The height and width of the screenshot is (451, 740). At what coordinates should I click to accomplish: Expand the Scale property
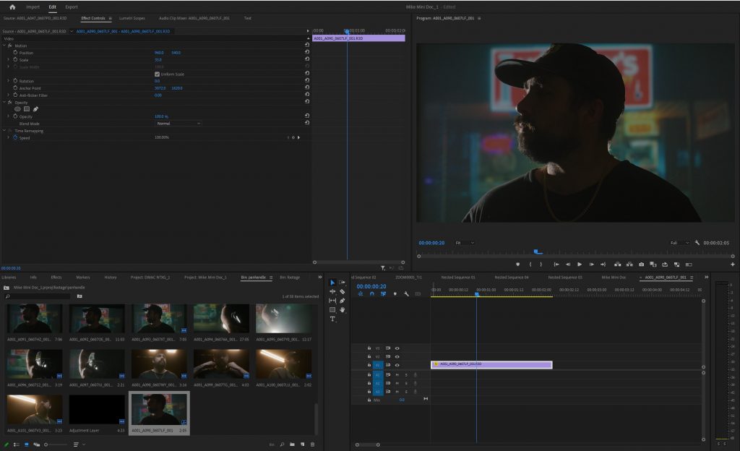(8, 59)
